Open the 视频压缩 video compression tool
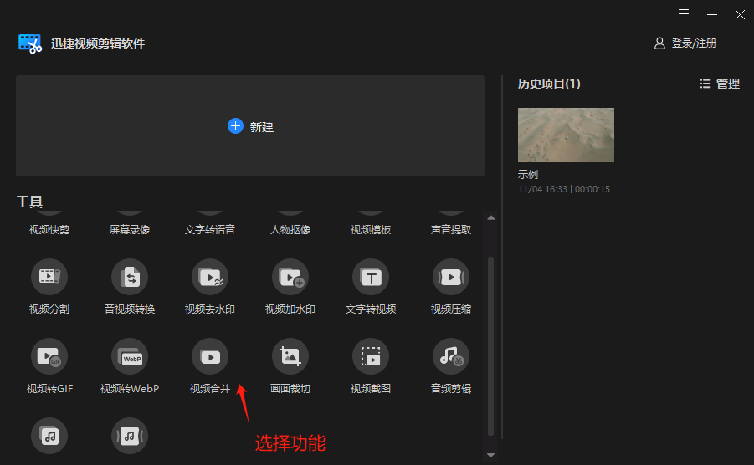This screenshot has height=465, width=754. [450, 277]
